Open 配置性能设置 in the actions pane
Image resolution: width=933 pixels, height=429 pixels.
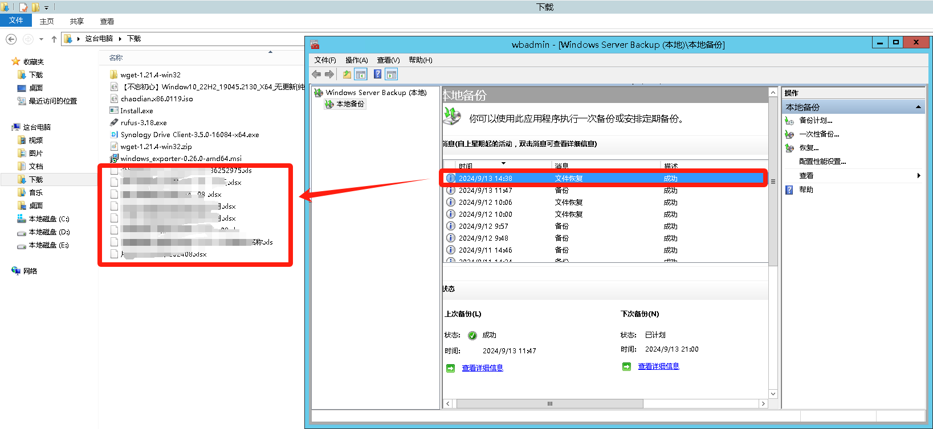click(822, 162)
